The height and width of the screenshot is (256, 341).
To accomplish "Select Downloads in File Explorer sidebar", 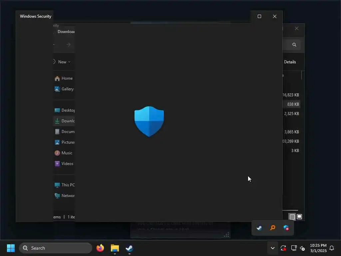I will pos(64,121).
